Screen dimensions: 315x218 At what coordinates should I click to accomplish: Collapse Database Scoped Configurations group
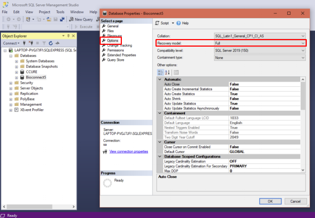coord(160,157)
